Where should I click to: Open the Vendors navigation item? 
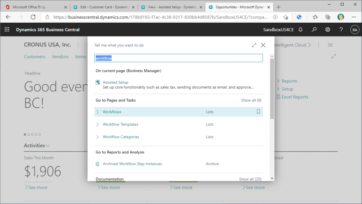(x=60, y=57)
